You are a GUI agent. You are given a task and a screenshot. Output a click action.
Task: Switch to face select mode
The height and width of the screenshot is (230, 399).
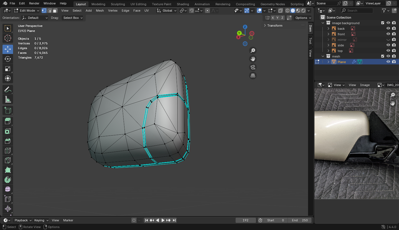55,11
